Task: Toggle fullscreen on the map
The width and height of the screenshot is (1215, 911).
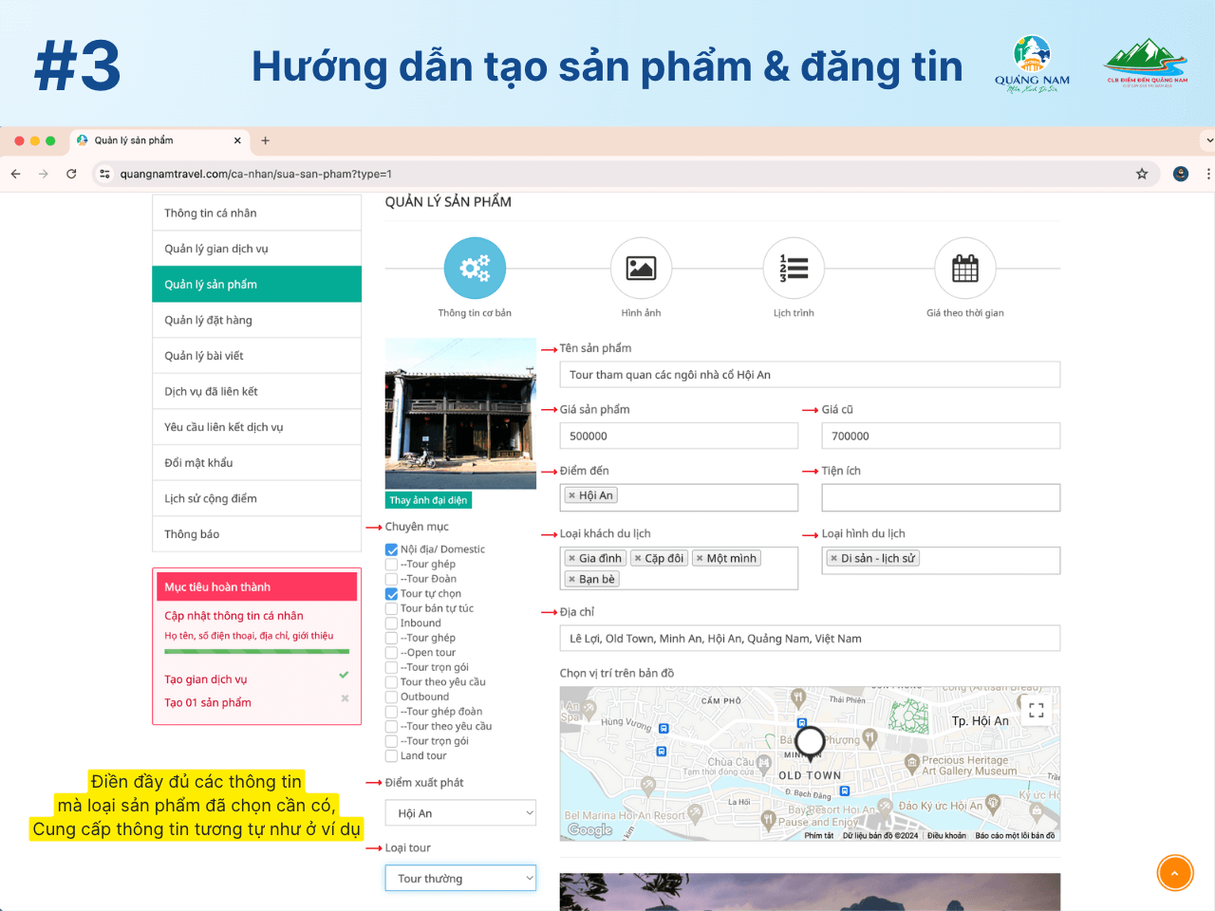Action: pos(1036,709)
